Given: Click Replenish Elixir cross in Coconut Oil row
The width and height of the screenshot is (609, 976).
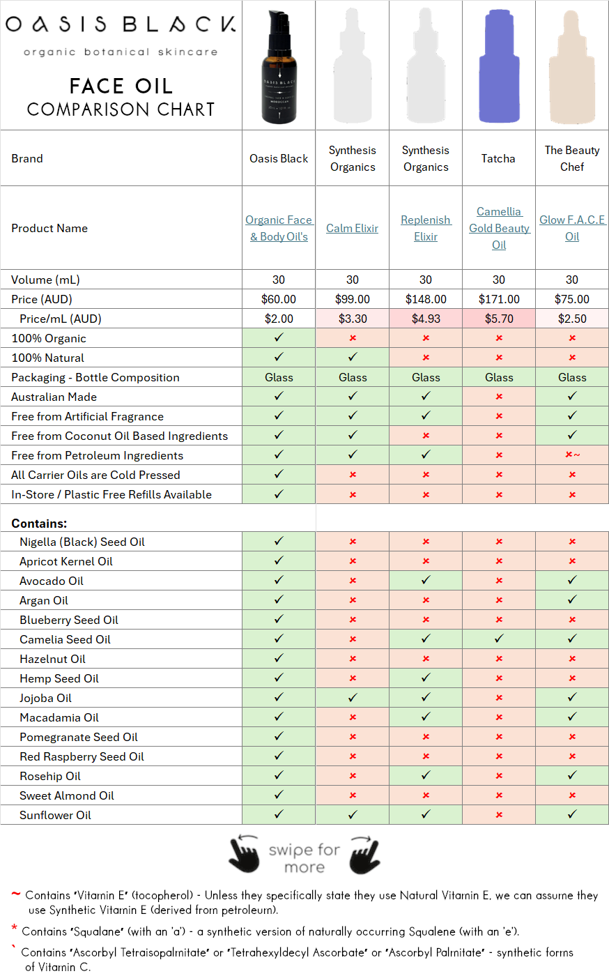Looking at the screenshot, I should pos(426,436).
